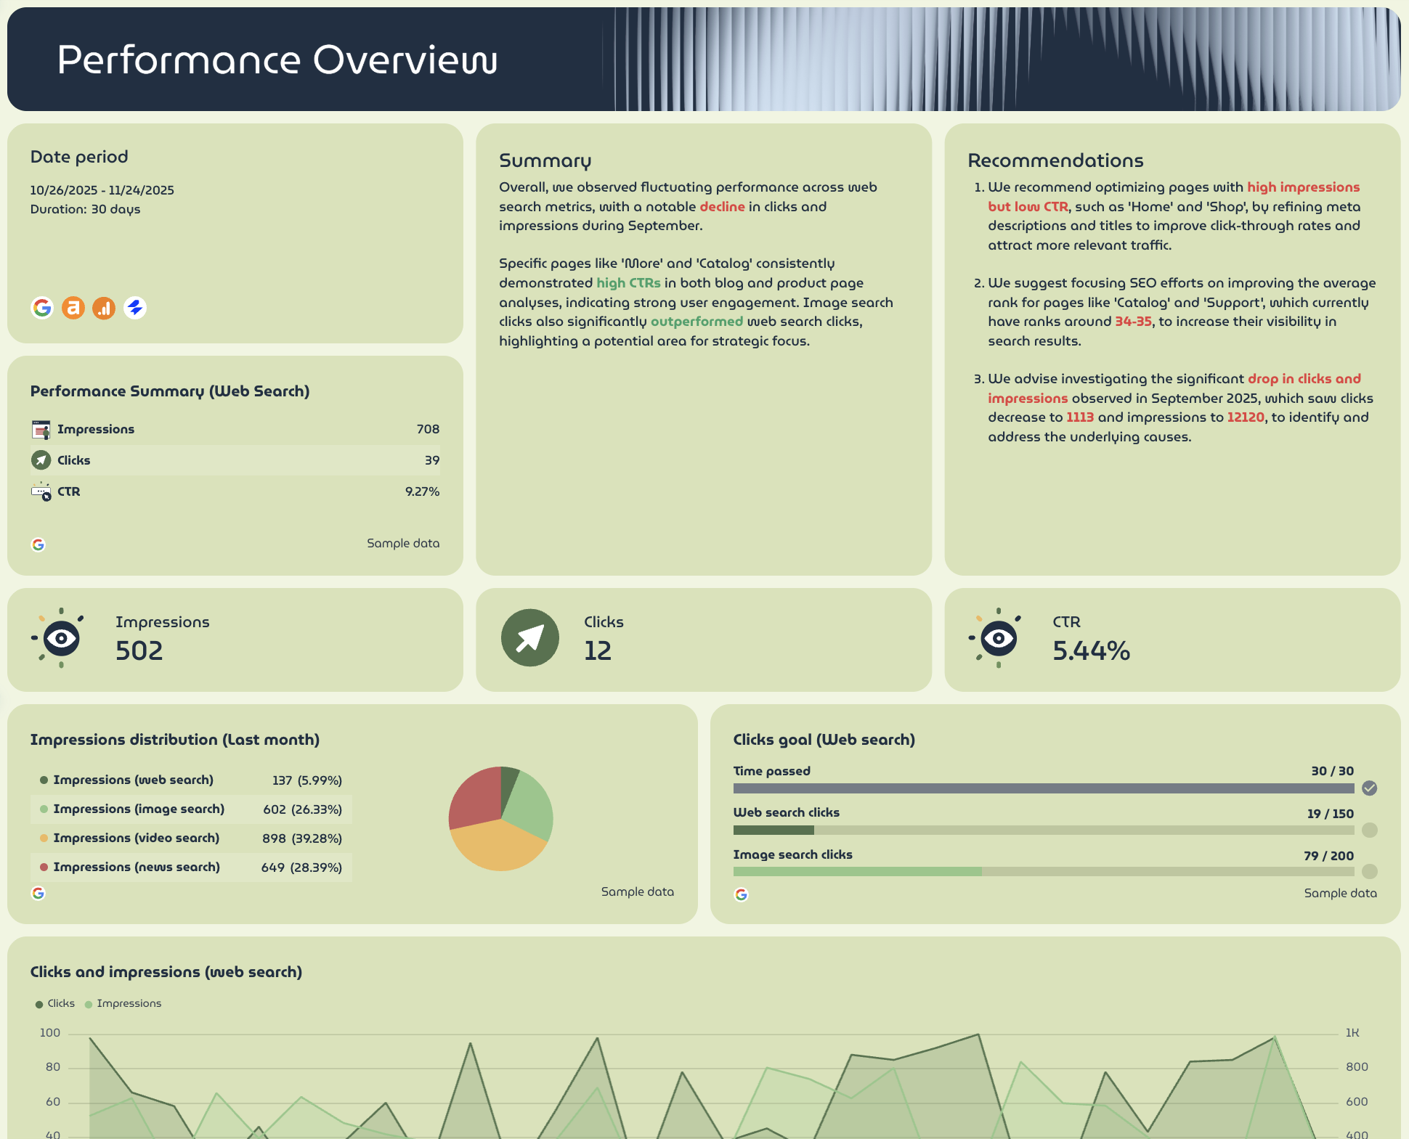Click the CTR cursor-click icon
The height and width of the screenshot is (1139, 1409).
[x=40, y=491]
